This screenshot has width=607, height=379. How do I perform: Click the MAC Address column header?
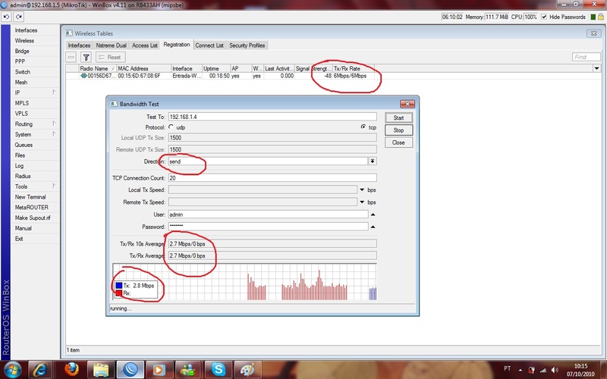pos(144,68)
